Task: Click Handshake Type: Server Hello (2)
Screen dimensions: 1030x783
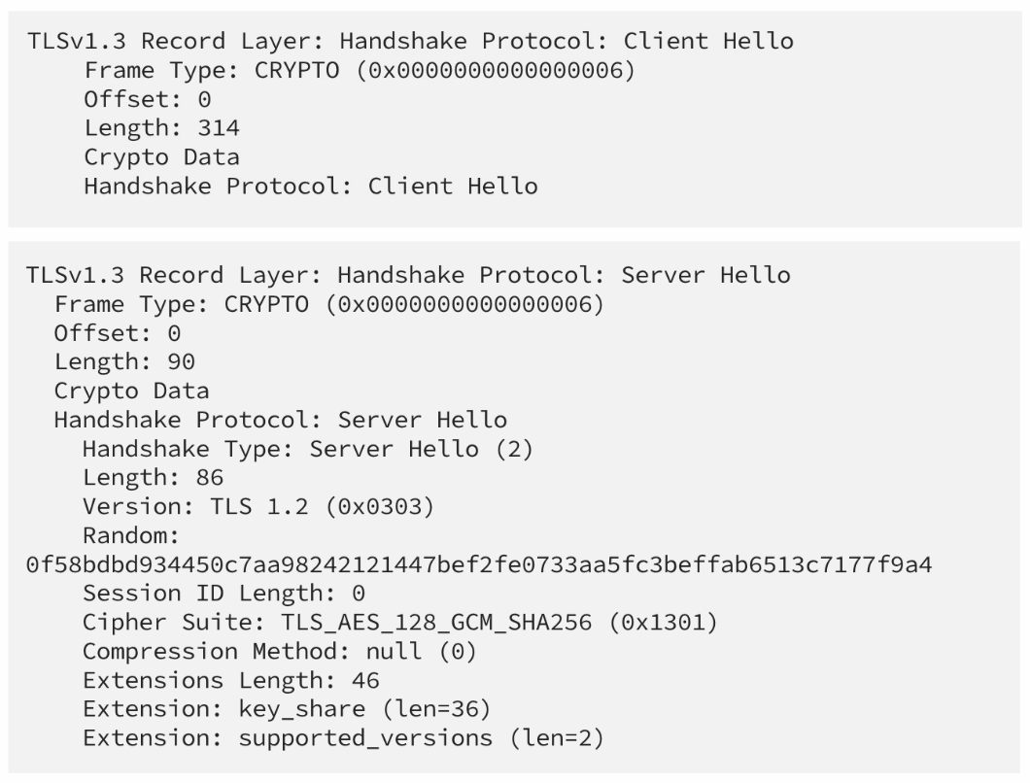Action: [308, 449]
